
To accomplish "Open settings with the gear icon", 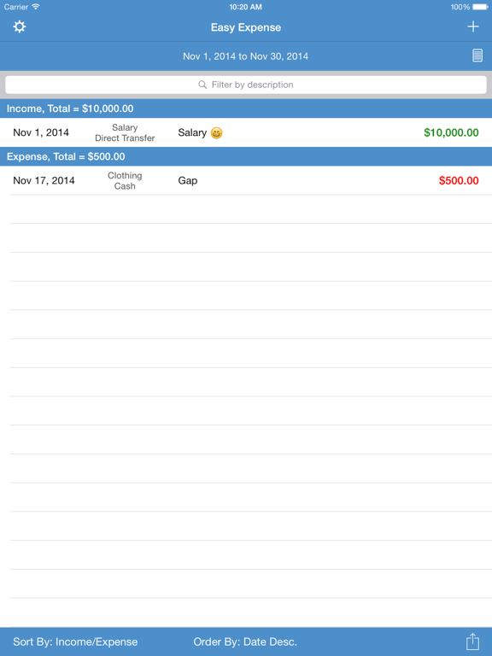I will (20, 26).
